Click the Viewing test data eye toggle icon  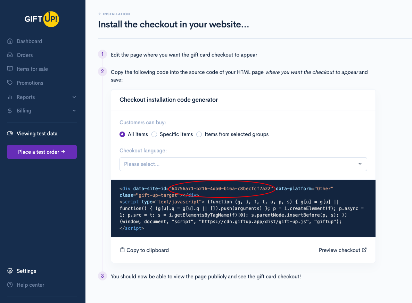tap(10, 133)
